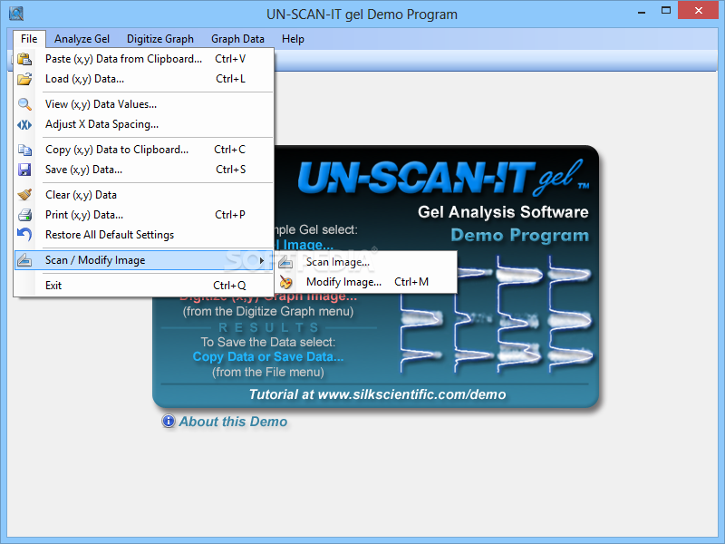Image resolution: width=725 pixels, height=544 pixels.
Task: Minimize the UN-SCAN-IT window
Action: click(642, 13)
